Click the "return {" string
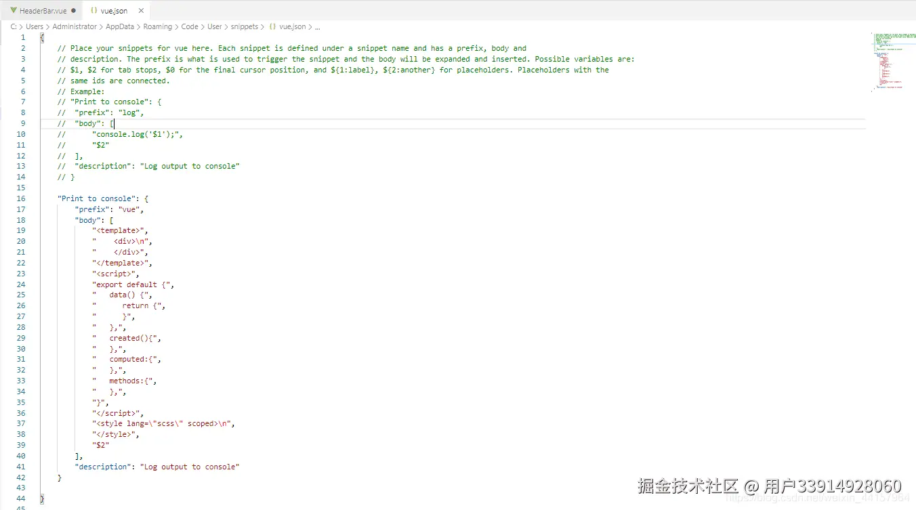 tap(127, 305)
